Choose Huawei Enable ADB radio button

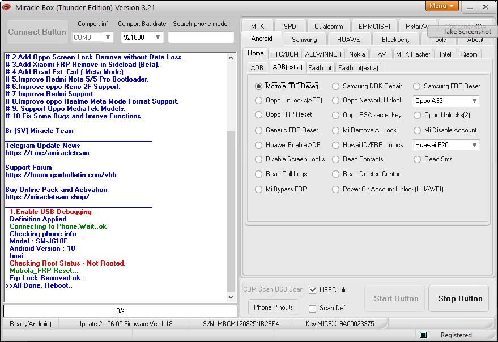pos(258,145)
